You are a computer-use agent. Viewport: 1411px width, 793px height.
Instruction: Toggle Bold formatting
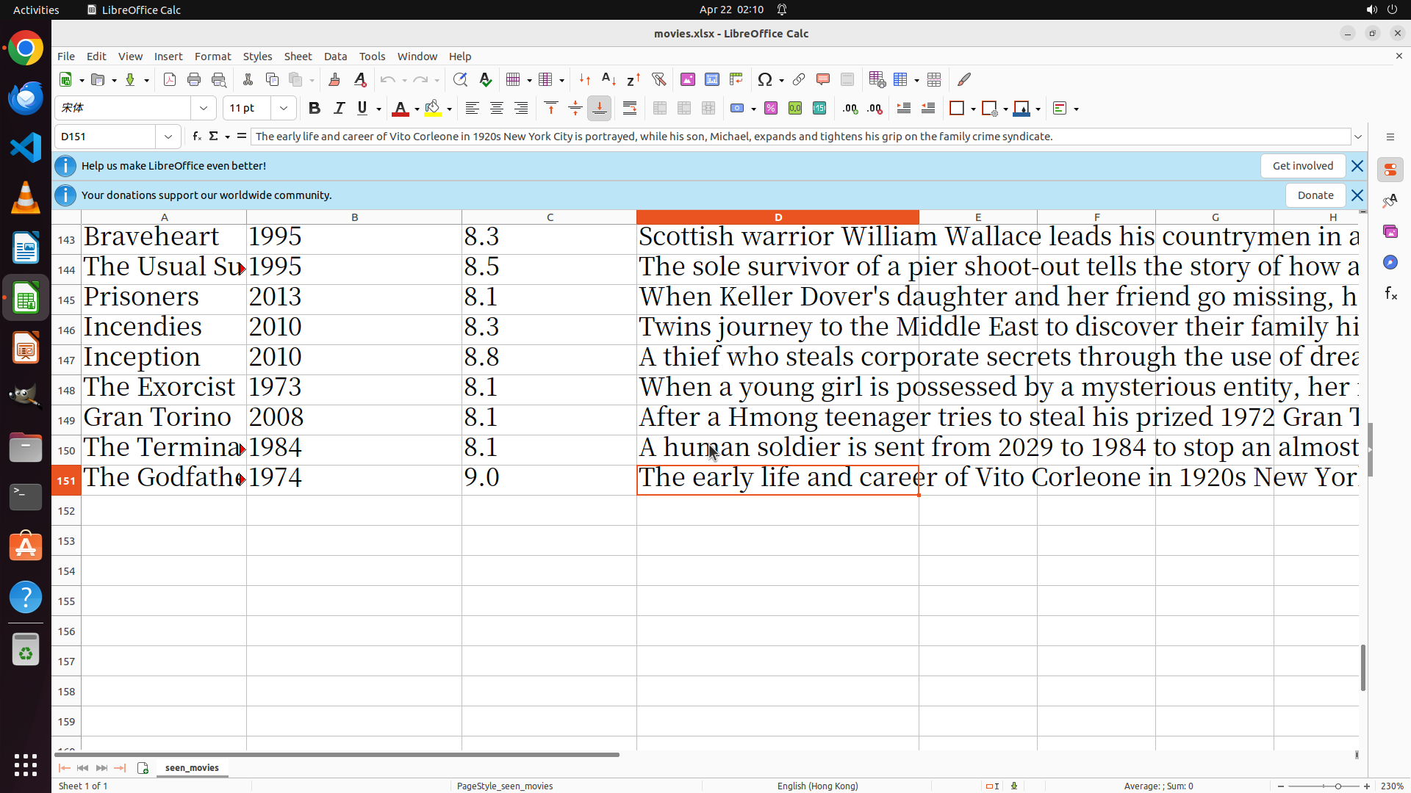[315, 108]
